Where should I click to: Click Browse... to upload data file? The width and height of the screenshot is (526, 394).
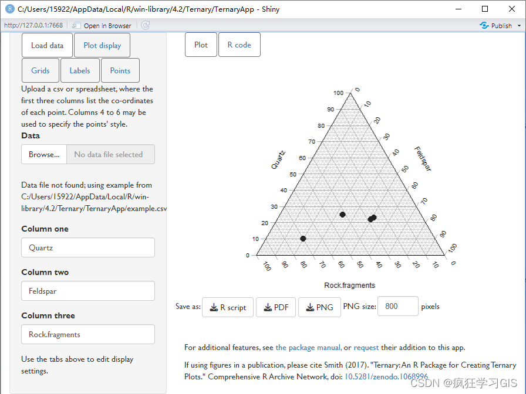click(x=44, y=154)
